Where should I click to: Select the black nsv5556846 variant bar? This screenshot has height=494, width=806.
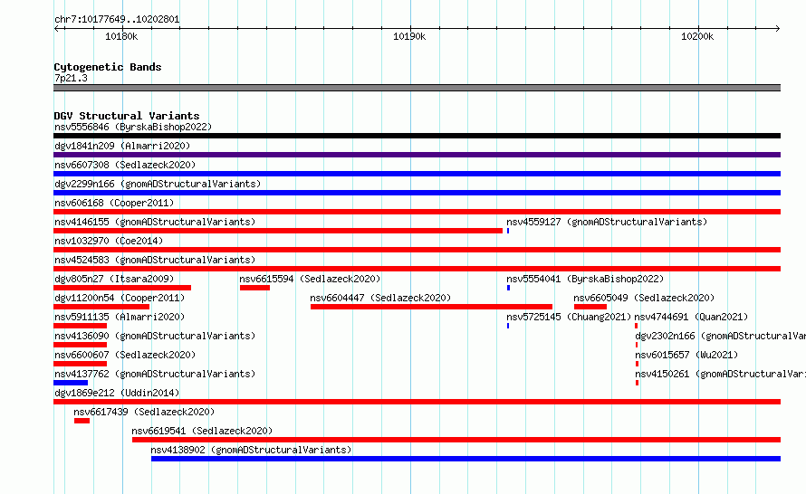(417, 136)
